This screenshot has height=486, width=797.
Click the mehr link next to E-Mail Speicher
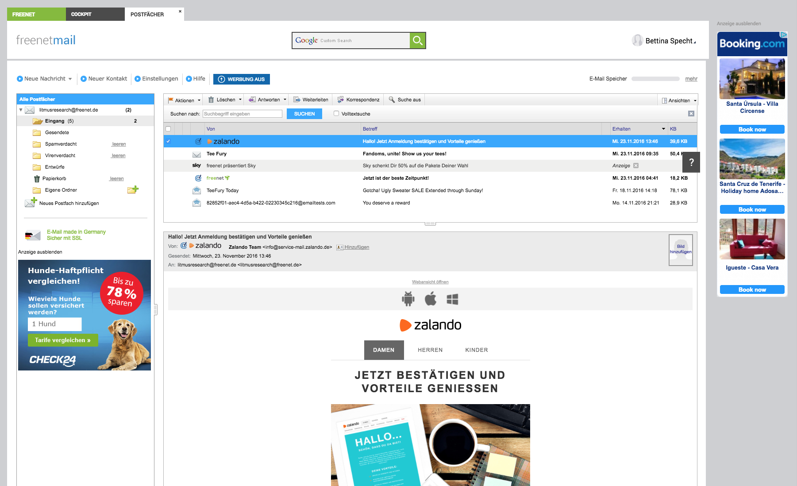tap(691, 79)
